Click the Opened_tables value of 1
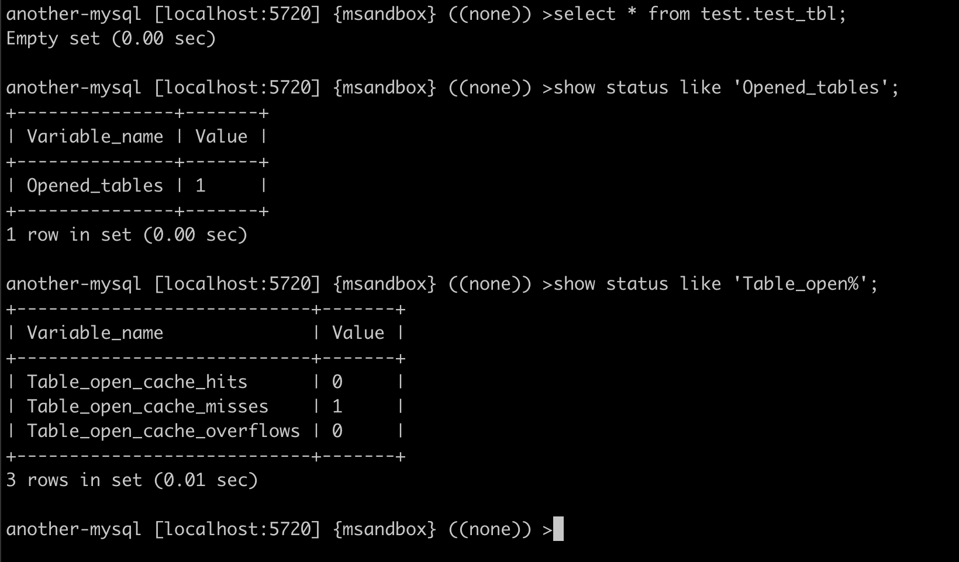959x562 pixels. point(201,186)
